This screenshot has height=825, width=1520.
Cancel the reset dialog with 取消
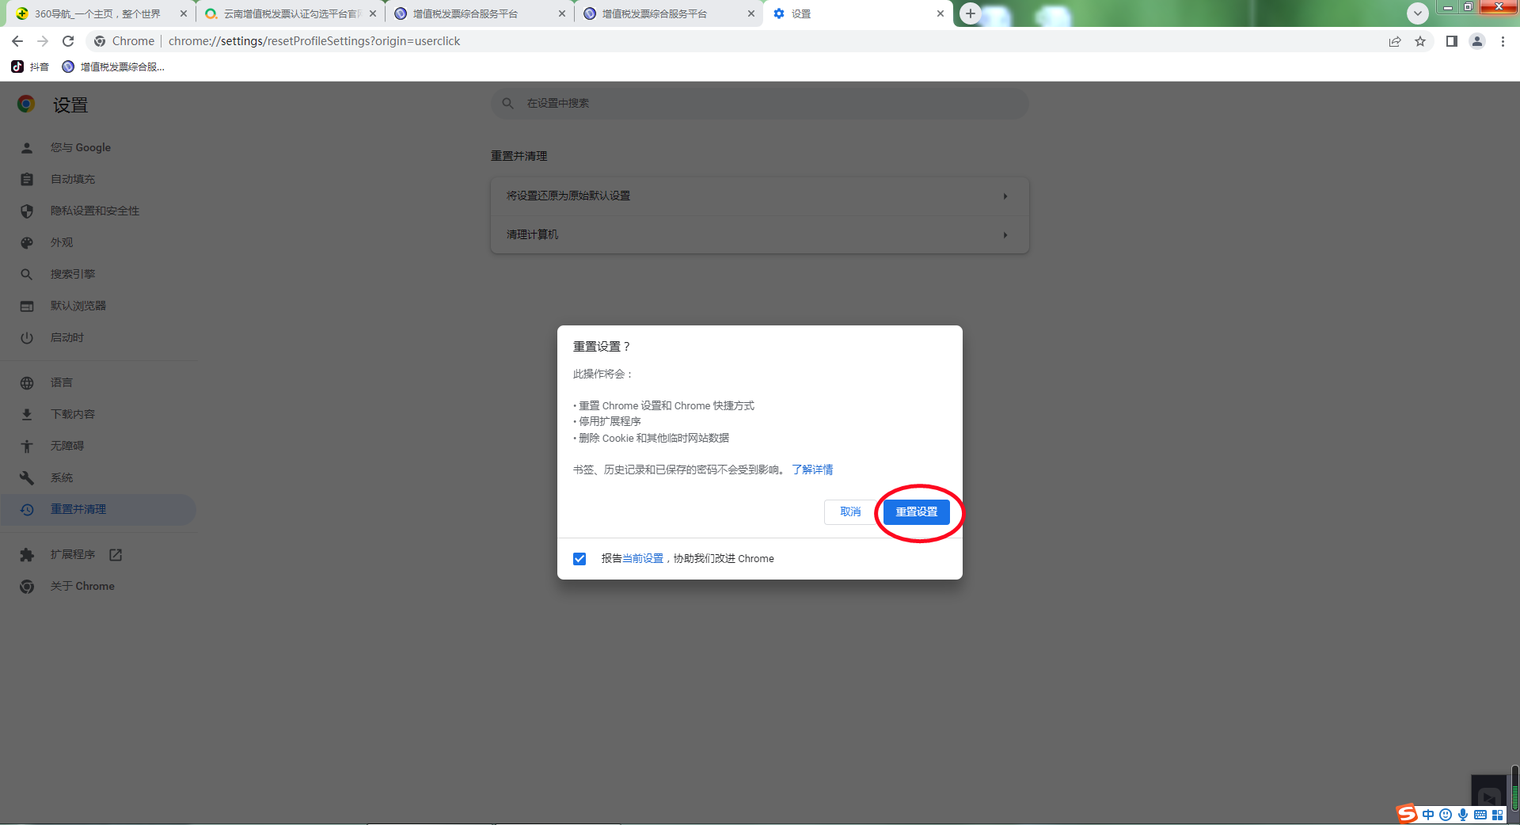(850, 511)
